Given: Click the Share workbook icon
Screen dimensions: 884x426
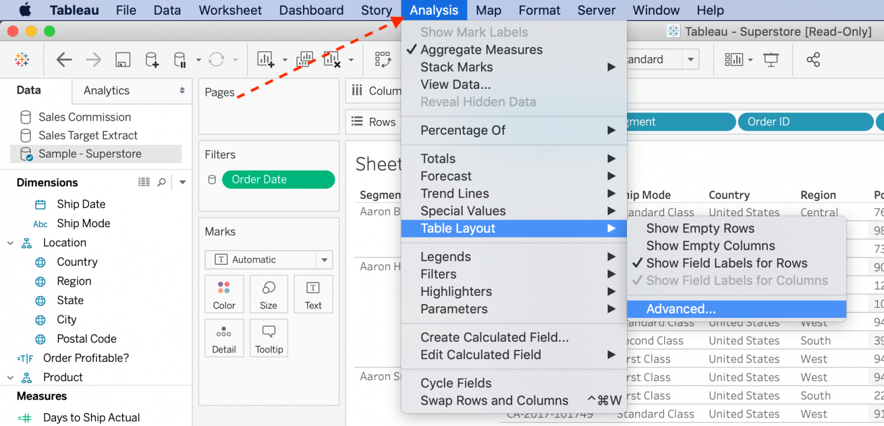Looking at the screenshot, I should (x=813, y=59).
